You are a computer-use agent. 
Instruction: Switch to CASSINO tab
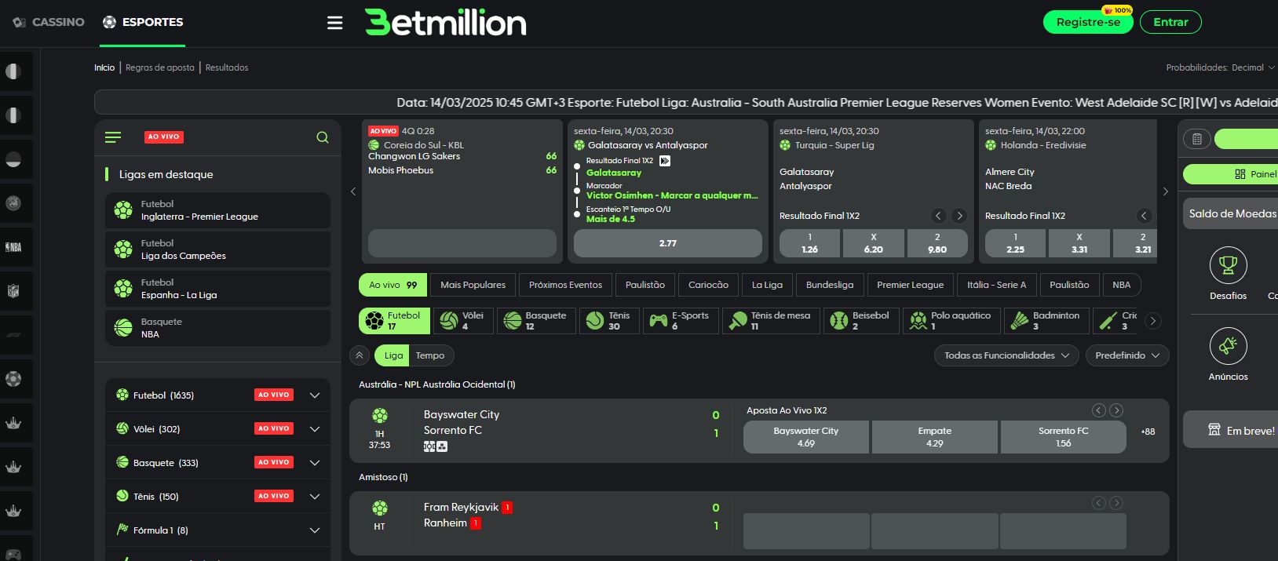coord(49,22)
